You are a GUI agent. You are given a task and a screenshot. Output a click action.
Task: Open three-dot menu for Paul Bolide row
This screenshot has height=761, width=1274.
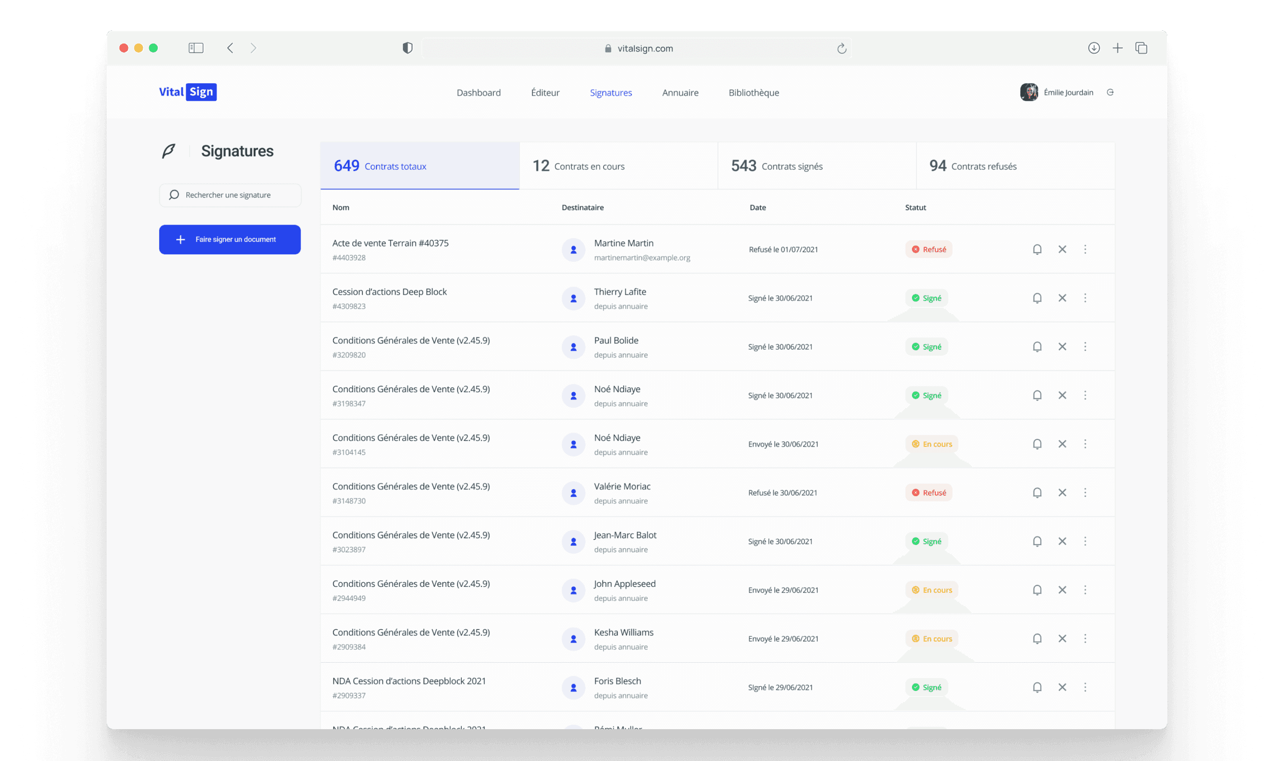pos(1085,347)
